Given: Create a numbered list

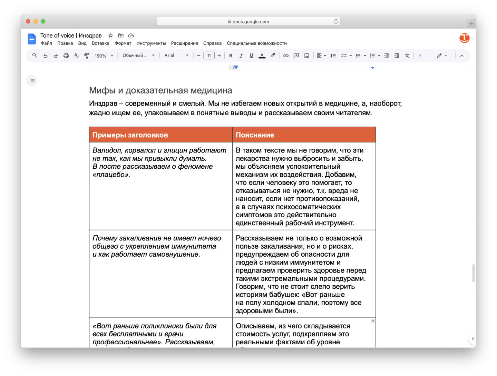Looking at the screenshot, I should click(x=372, y=56).
